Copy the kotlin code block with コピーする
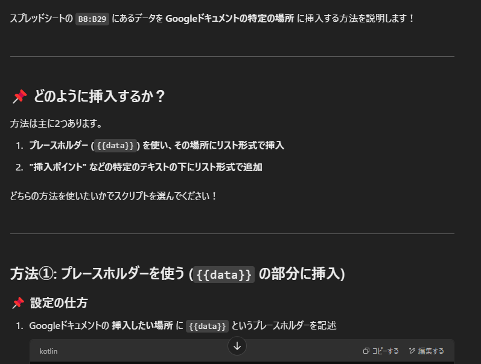 tap(381, 351)
